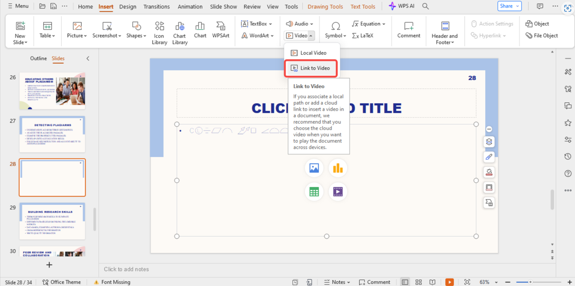
Task: Click fit slide to window icon
Action: pos(467,282)
